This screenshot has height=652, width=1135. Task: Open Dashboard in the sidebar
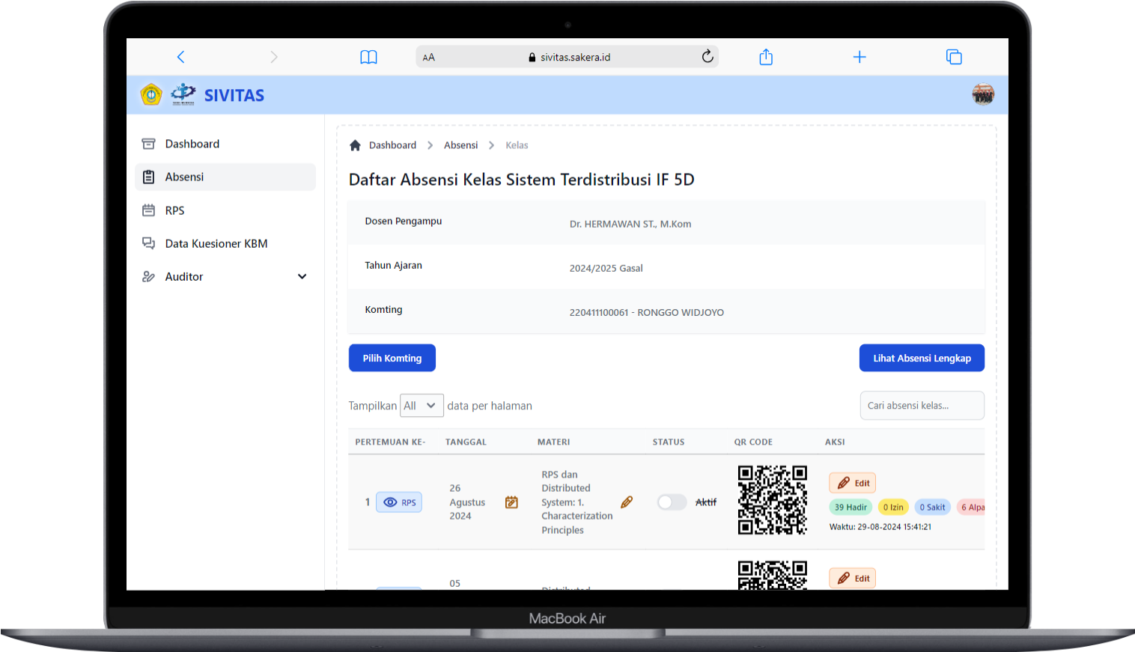click(x=225, y=144)
